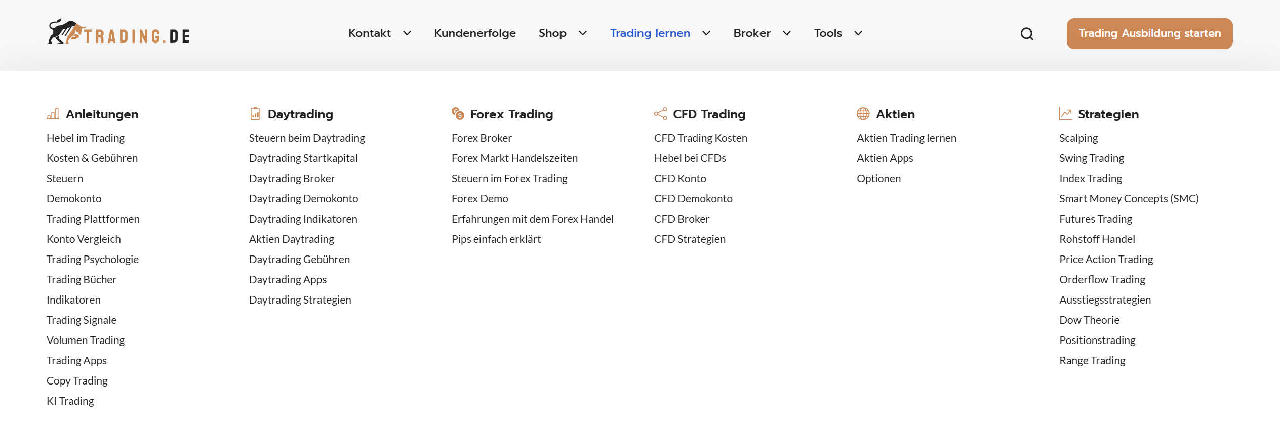Viewport: 1280px width, 427px height.
Task: Follow the Forex Markt Handelszeiten link
Action: click(514, 158)
